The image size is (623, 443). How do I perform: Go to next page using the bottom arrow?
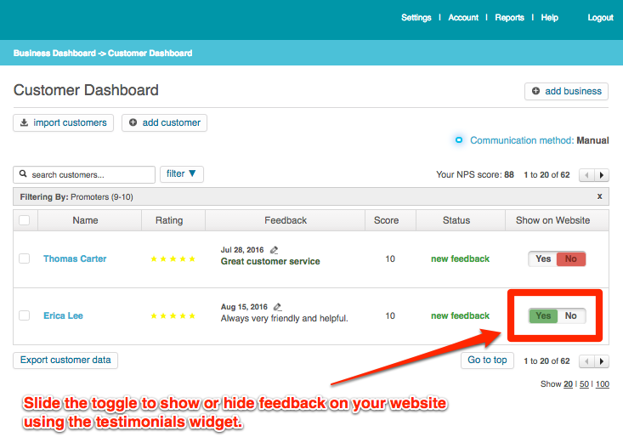(x=602, y=361)
